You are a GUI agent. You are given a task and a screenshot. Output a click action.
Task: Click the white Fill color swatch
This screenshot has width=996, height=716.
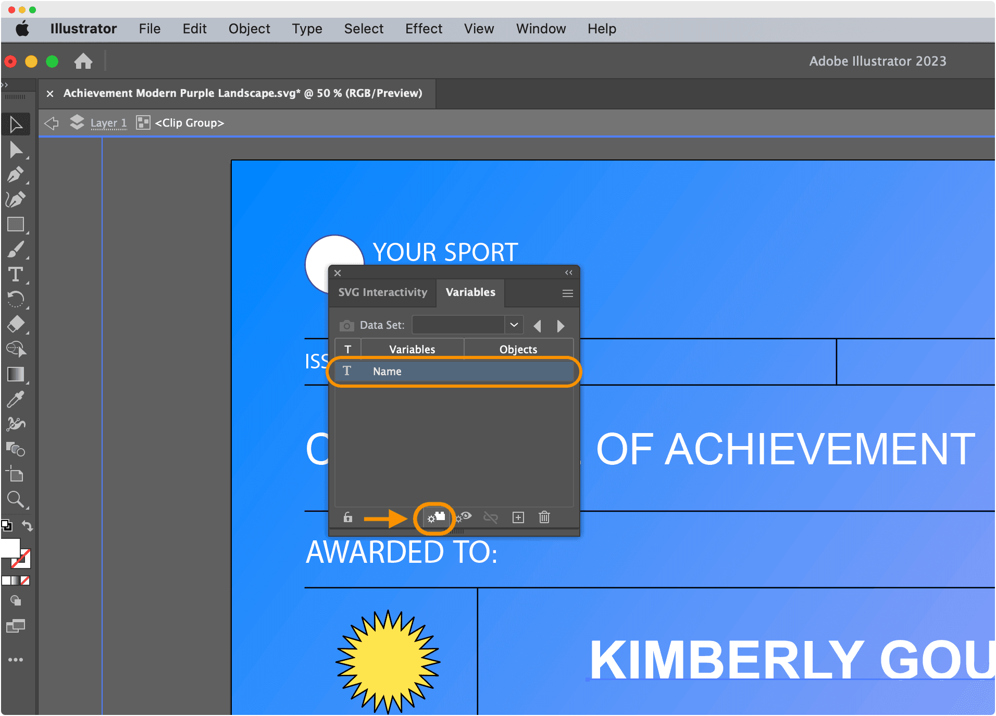(10, 548)
